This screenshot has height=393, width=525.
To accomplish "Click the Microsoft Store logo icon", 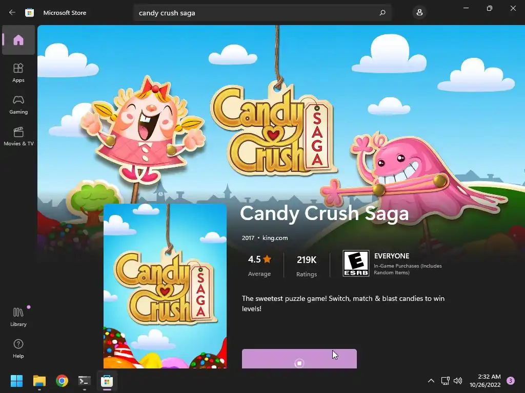I will (29, 13).
